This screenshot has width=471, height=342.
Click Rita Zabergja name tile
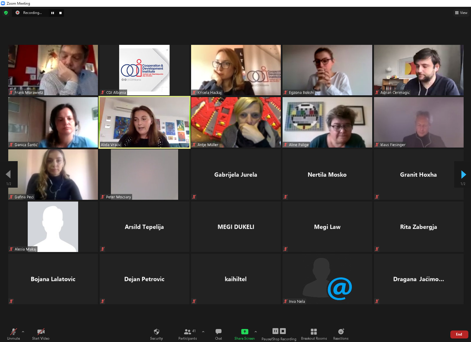point(419,227)
